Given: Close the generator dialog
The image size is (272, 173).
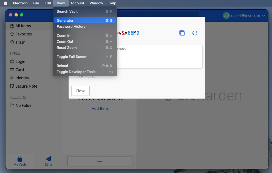Looking at the screenshot, I should point(81,91).
